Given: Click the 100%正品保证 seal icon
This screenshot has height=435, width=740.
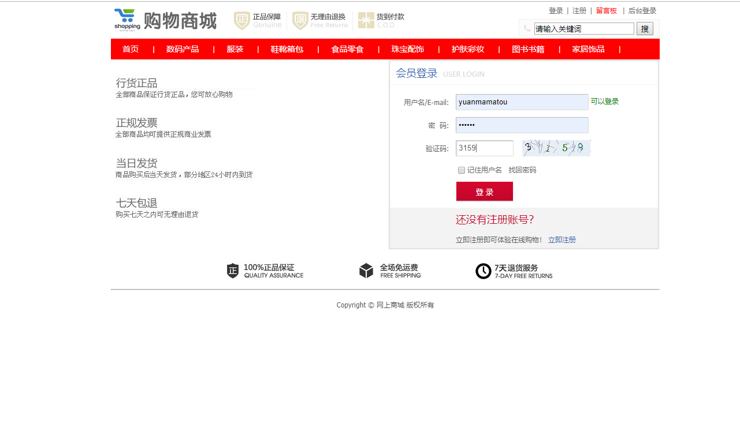Looking at the screenshot, I should pos(232,271).
